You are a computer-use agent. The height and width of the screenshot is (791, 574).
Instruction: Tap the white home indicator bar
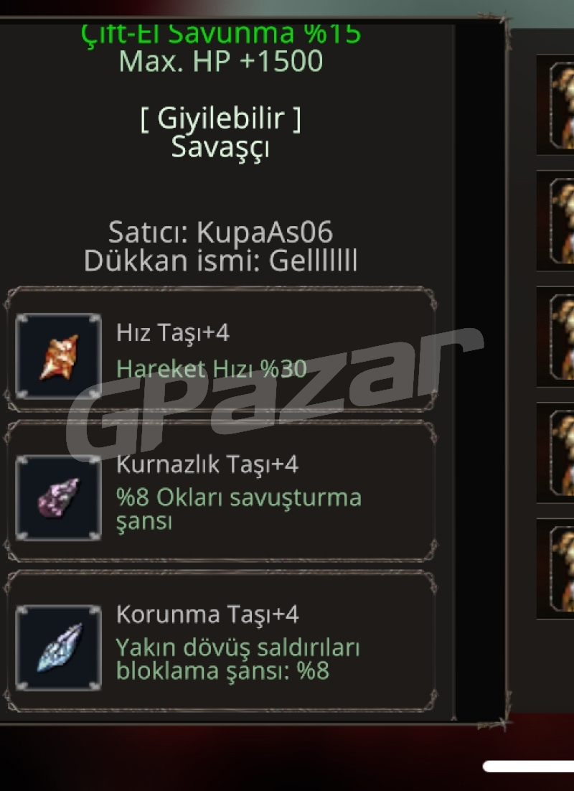pos(528,767)
